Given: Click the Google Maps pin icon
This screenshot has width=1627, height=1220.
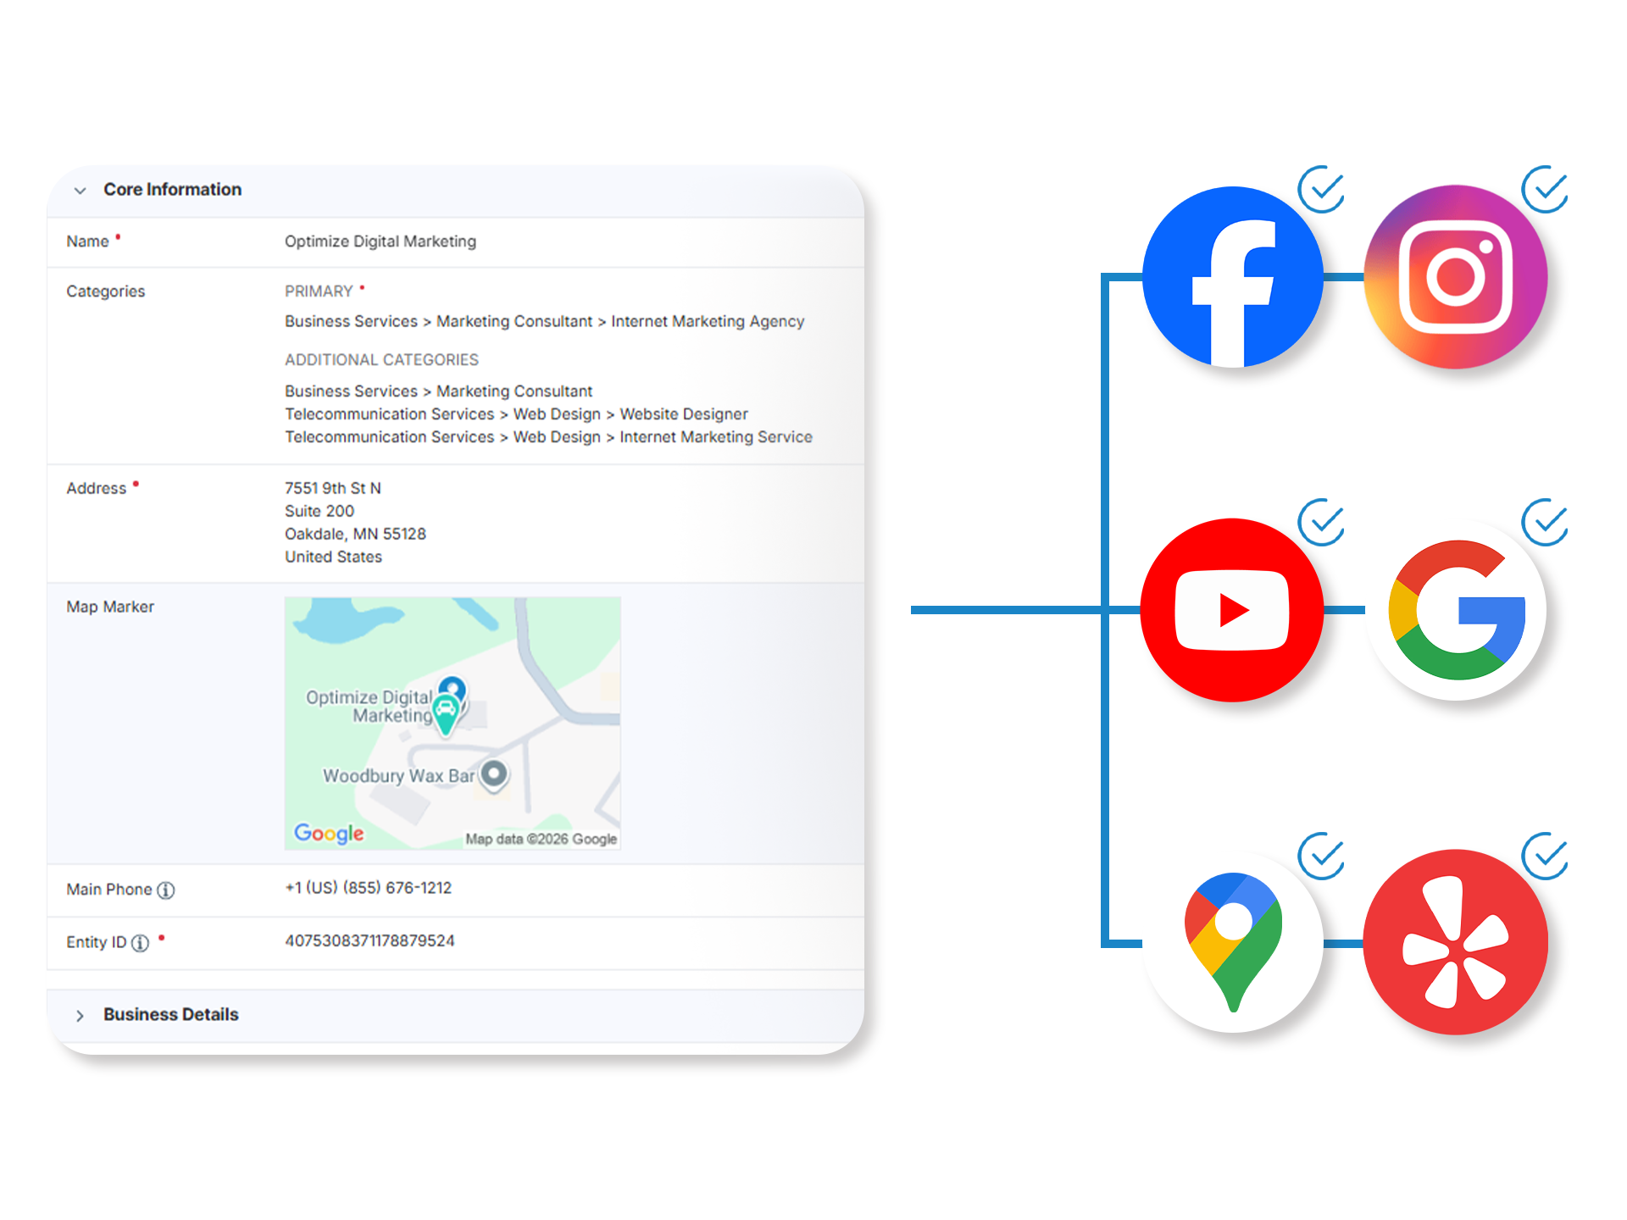Looking at the screenshot, I should pos(1233,942).
